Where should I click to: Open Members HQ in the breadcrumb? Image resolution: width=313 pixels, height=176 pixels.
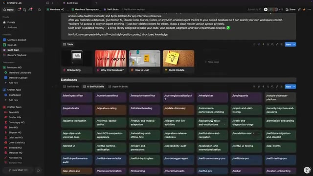pos(55,9)
